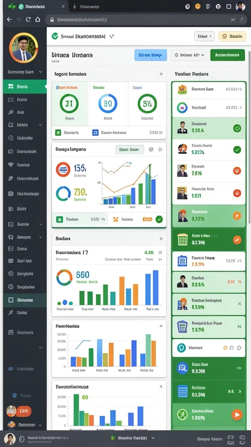This screenshot has width=251, height=447.
Task: Bookmark the page with the address bar star
Action: coord(242,19)
